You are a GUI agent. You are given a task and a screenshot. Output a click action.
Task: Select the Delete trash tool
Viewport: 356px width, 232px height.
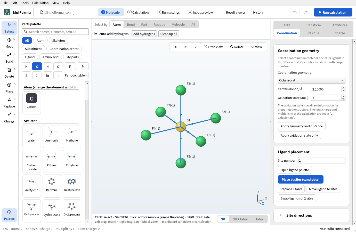9,73
